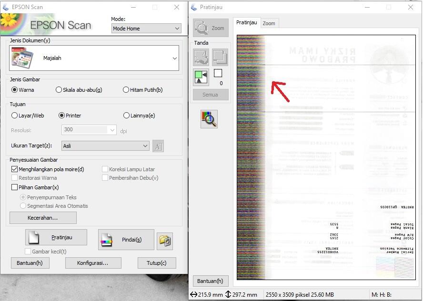Start scanning with Pindai button
423x301 pixels.
coord(126,240)
